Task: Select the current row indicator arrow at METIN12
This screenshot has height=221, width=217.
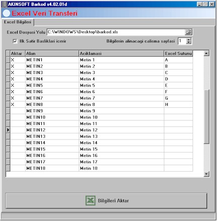Action: 8,130
